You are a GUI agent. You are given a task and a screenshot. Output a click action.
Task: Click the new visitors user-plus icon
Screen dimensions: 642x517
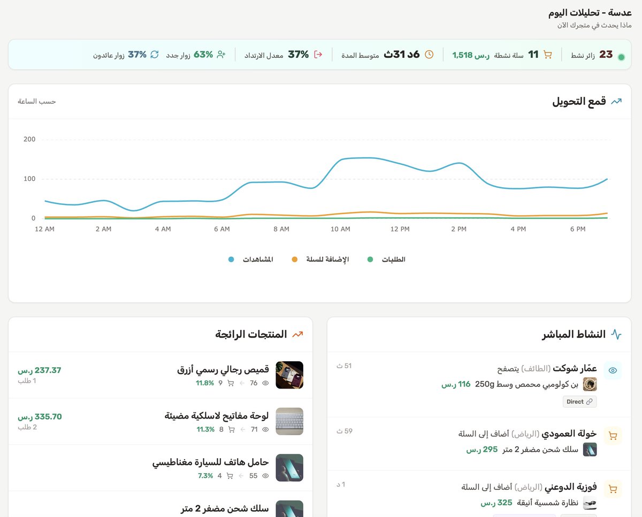(221, 55)
